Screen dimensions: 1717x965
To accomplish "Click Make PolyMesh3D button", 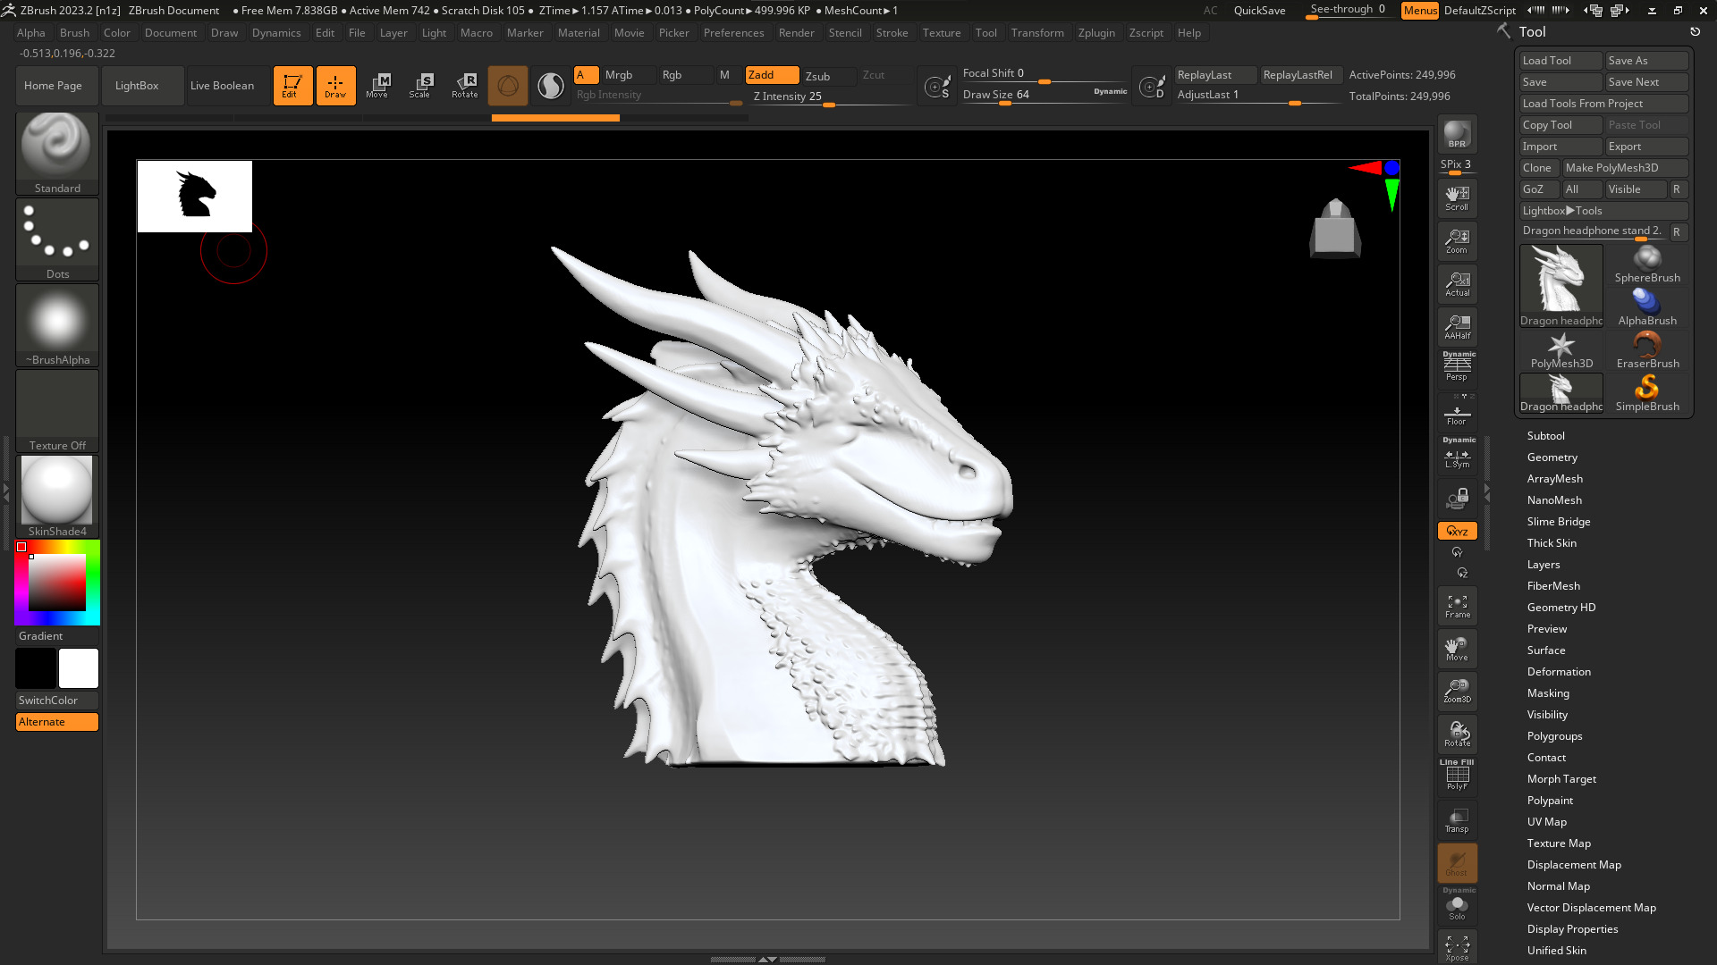I will click(1625, 168).
